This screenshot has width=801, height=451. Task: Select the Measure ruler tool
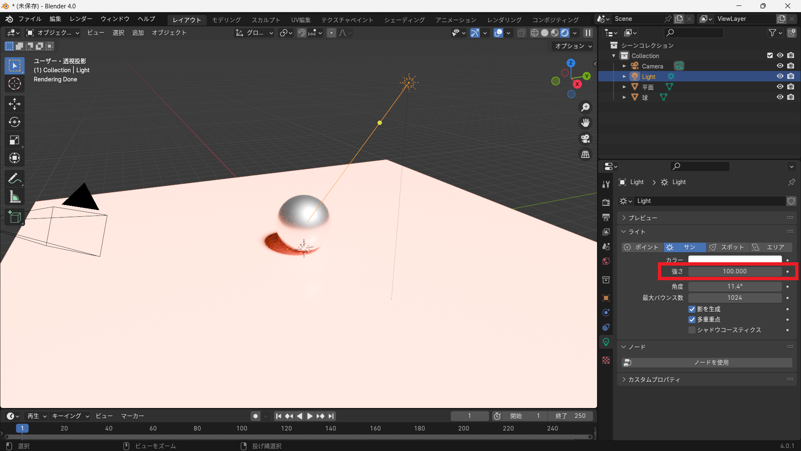pyautogui.click(x=15, y=197)
